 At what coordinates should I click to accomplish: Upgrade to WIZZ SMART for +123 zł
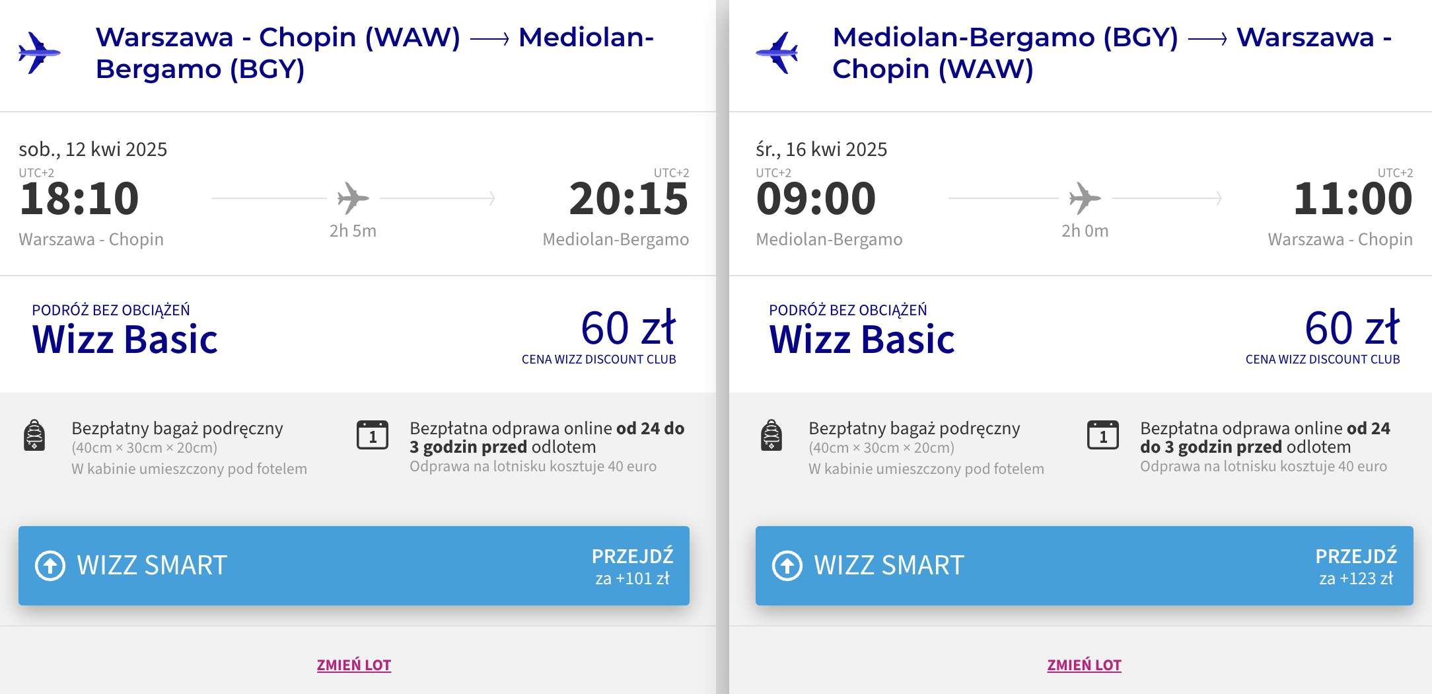1085,566
